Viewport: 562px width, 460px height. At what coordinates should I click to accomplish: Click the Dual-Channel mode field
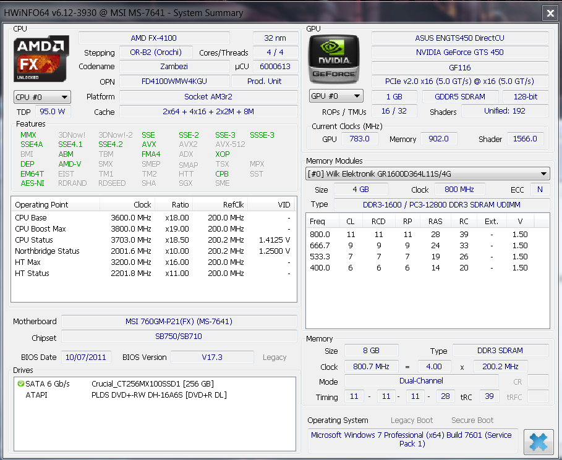(x=422, y=381)
